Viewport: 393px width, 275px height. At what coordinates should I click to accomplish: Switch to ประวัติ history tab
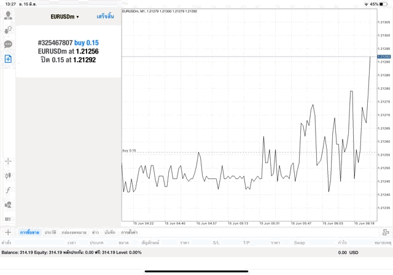[50, 233]
